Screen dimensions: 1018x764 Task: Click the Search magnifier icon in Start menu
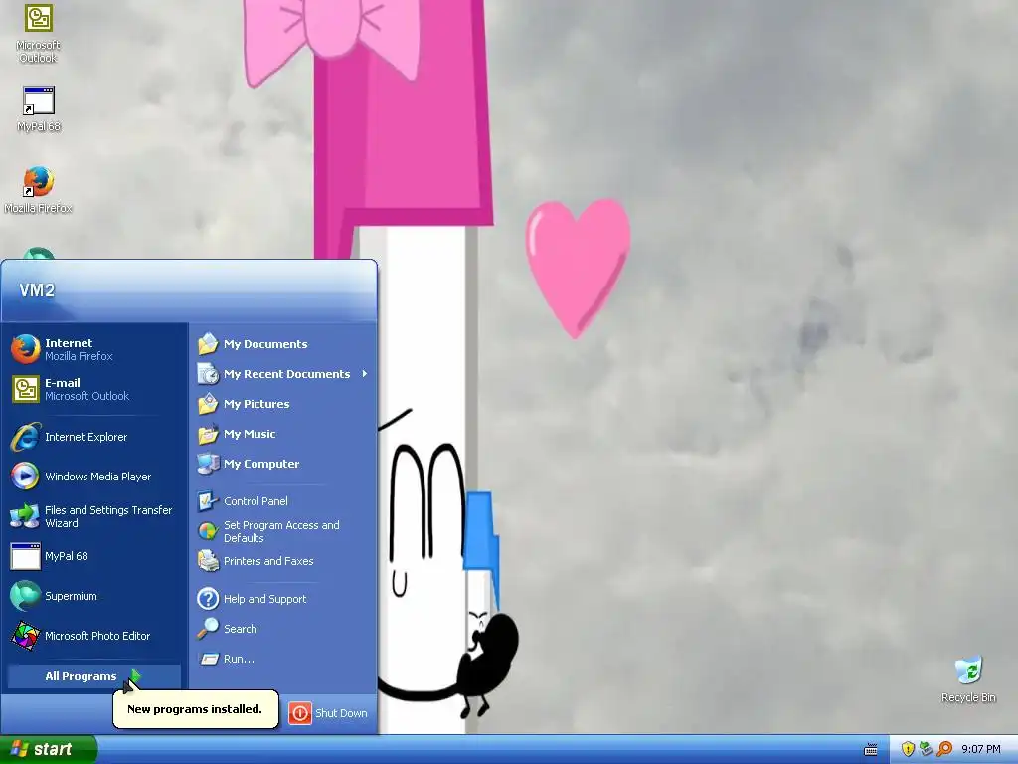coord(208,629)
